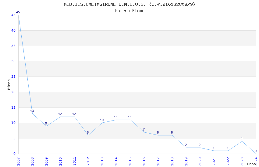Viewport: 259px width, 167px height.
Task: Select year 2016 on the x-axis
Action: pyautogui.click(x=144, y=161)
